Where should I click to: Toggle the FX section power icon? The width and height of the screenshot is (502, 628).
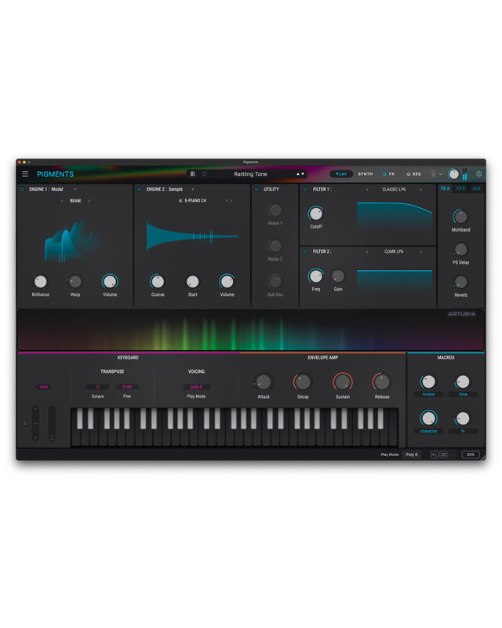pos(384,174)
